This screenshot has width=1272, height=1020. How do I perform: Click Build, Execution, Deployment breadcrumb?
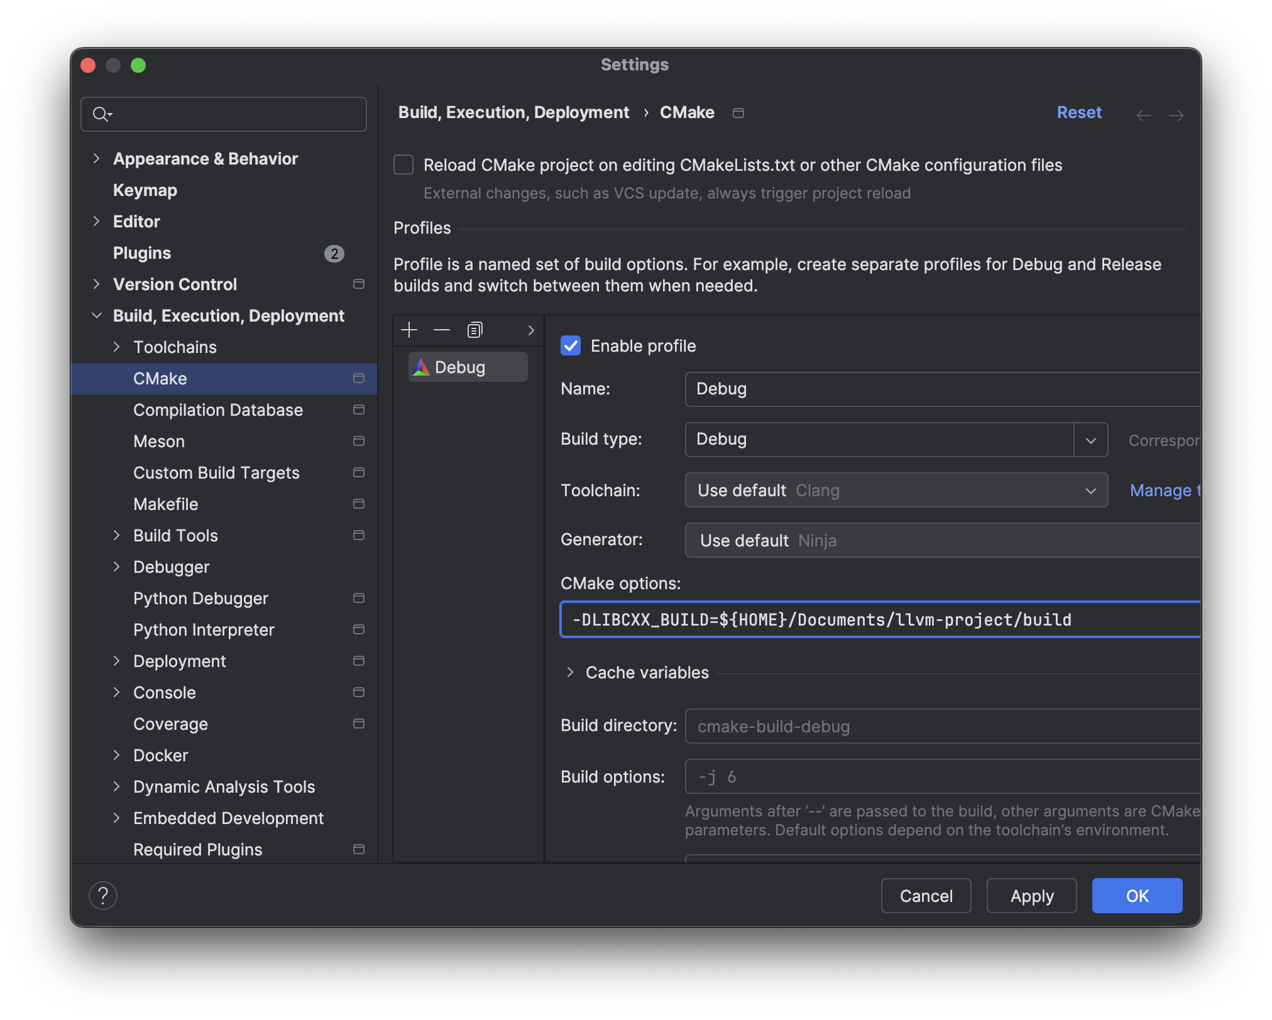coord(513,112)
